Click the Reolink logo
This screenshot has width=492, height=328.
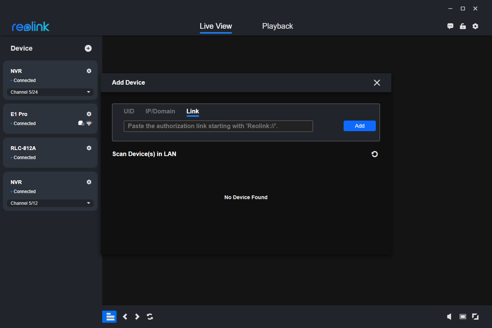(x=31, y=26)
